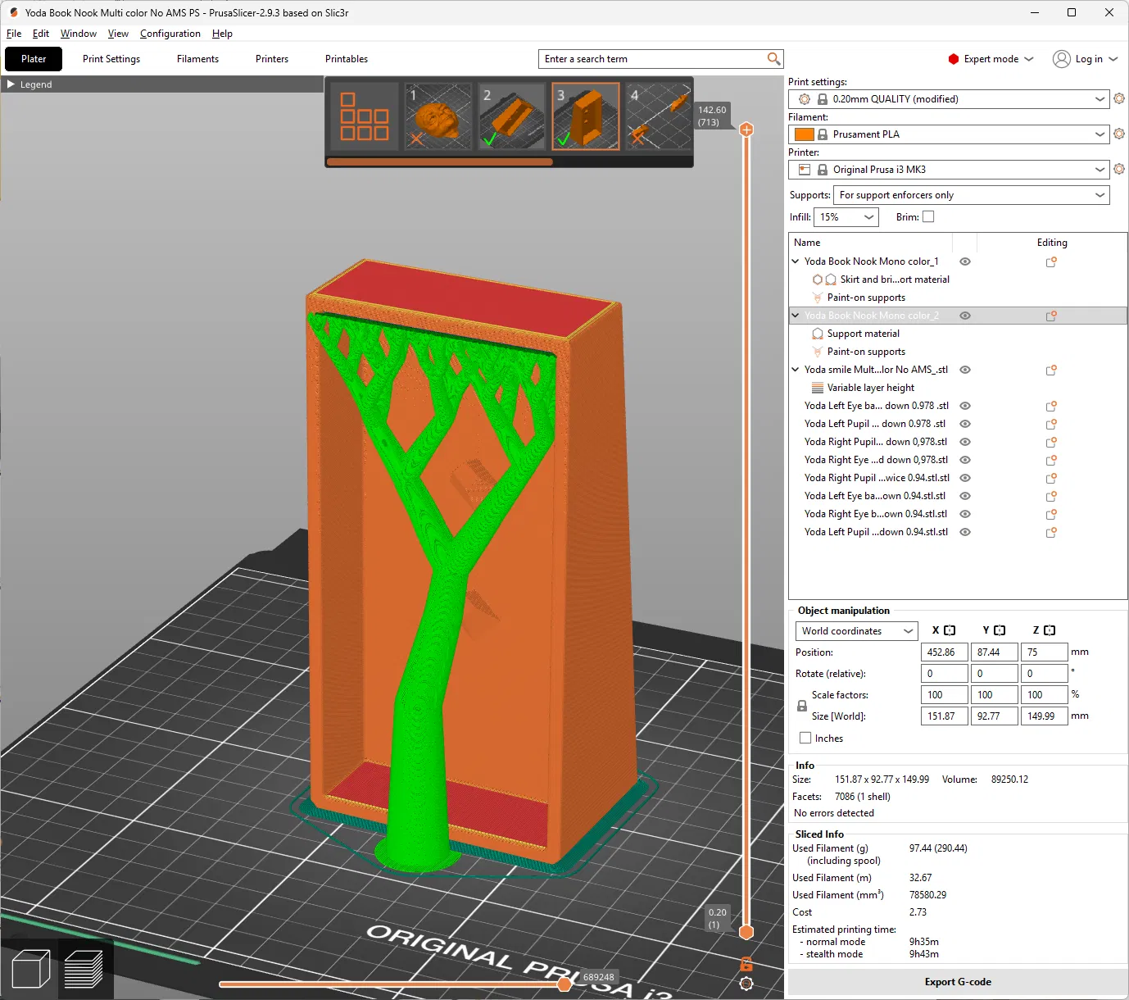Image resolution: width=1129 pixels, height=1000 pixels.
Task: Open layer slider settings cog icon
Action: tap(746, 984)
